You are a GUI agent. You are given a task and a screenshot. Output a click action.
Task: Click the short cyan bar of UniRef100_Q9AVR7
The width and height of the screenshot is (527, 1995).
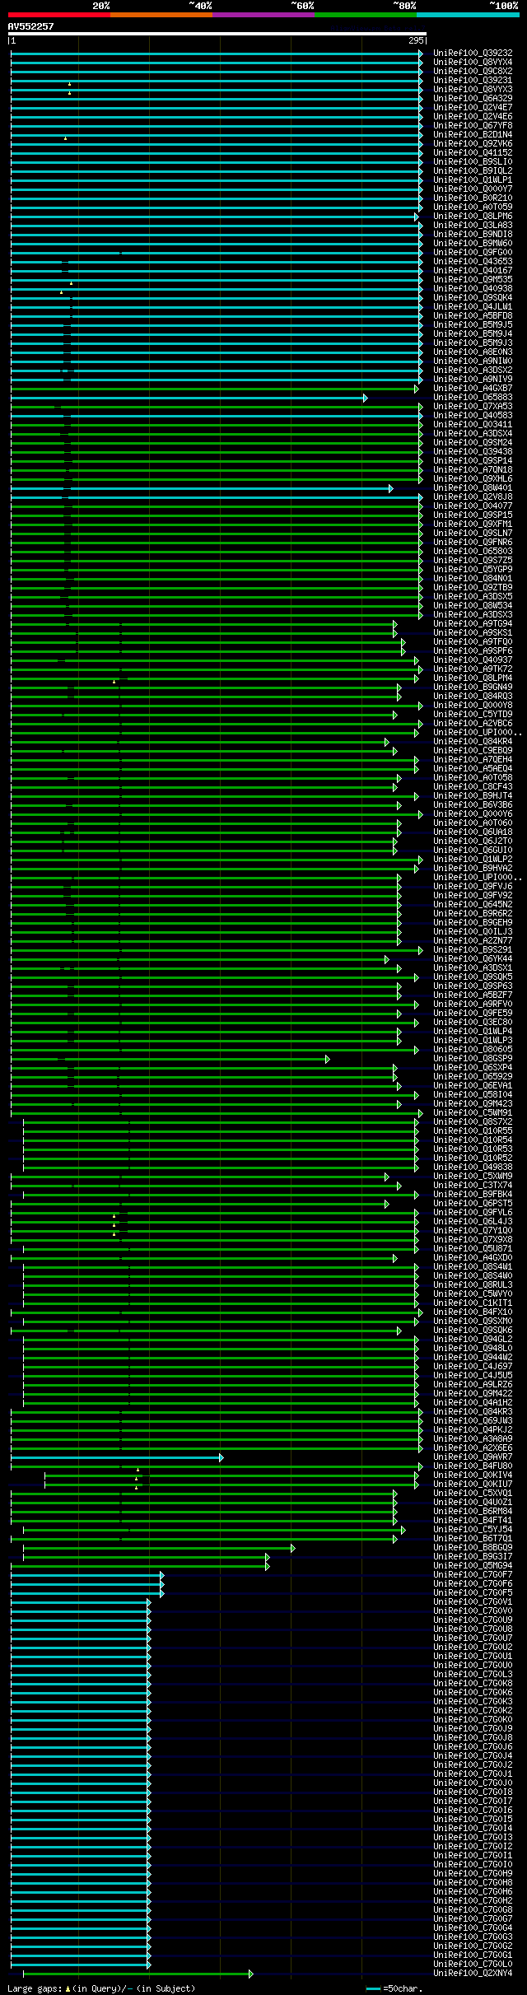tap(117, 1458)
